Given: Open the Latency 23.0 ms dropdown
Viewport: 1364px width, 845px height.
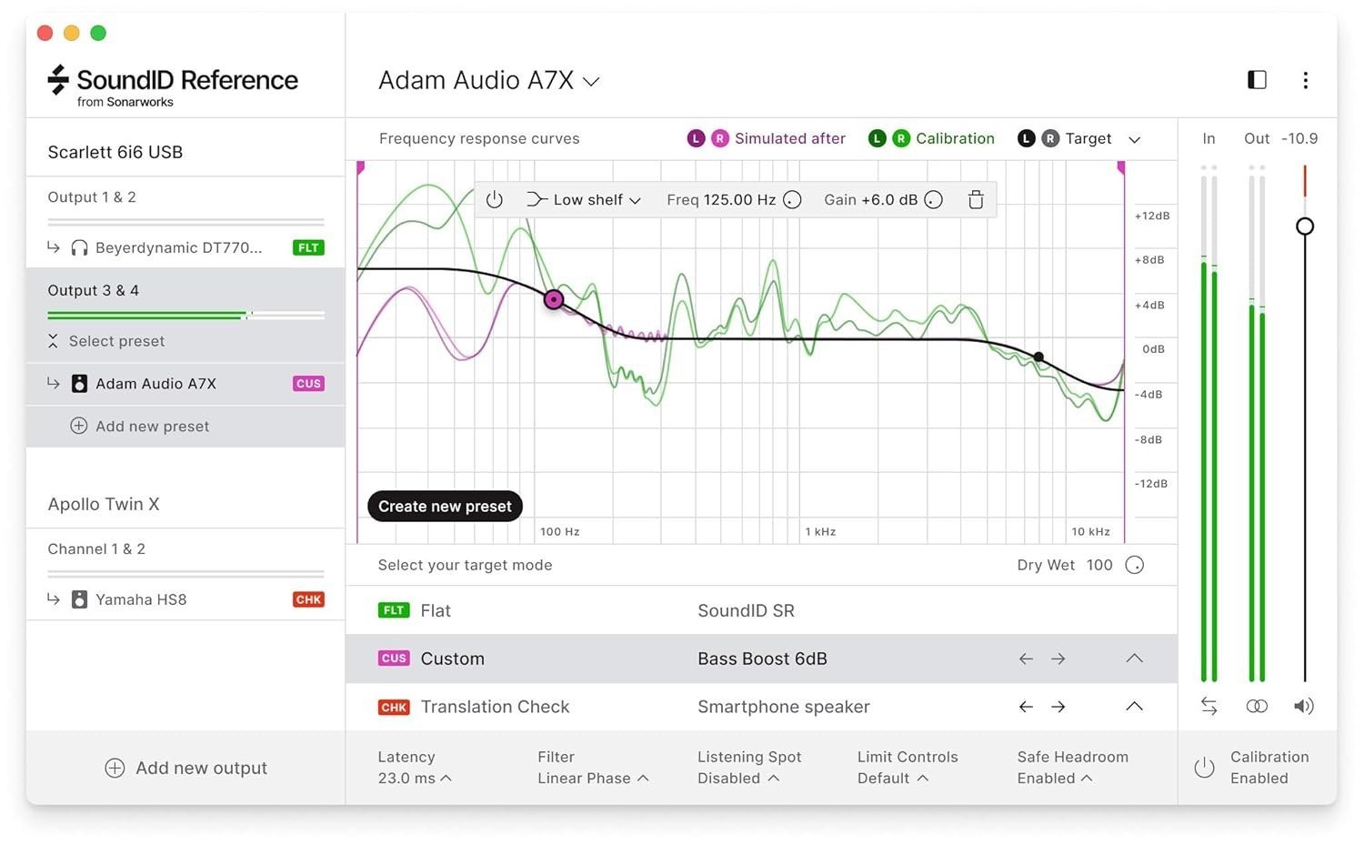Looking at the screenshot, I should (415, 768).
